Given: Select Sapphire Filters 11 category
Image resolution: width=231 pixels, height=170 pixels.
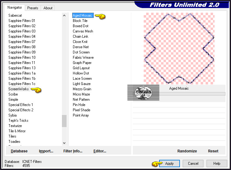Looking at the screenshot, I should pyautogui.click(x=22, y=63).
